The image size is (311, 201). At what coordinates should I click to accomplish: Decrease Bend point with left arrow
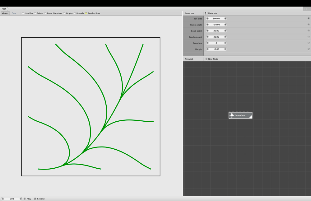207,31
